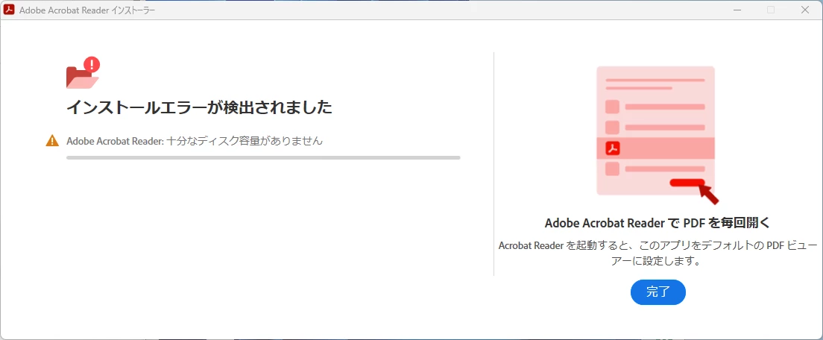Click the PDF viewer illustration image

[658, 135]
